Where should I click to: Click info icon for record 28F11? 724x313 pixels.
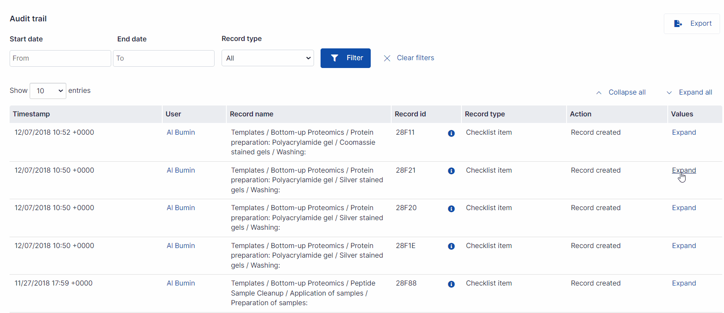tap(451, 133)
